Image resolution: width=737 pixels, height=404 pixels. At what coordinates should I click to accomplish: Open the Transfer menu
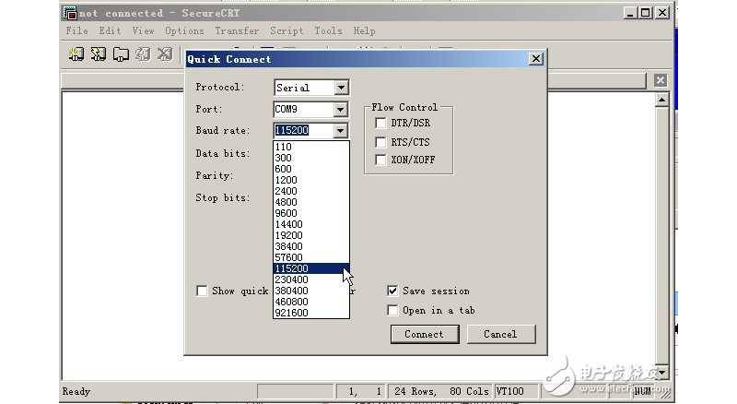click(x=237, y=30)
